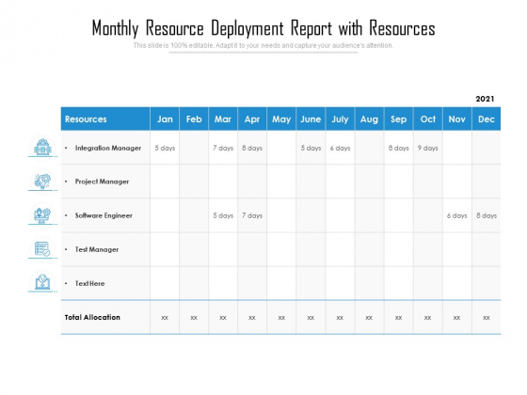
Task: Select Integration Manager Oct '9 days' cell
Action: [x=428, y=148]
